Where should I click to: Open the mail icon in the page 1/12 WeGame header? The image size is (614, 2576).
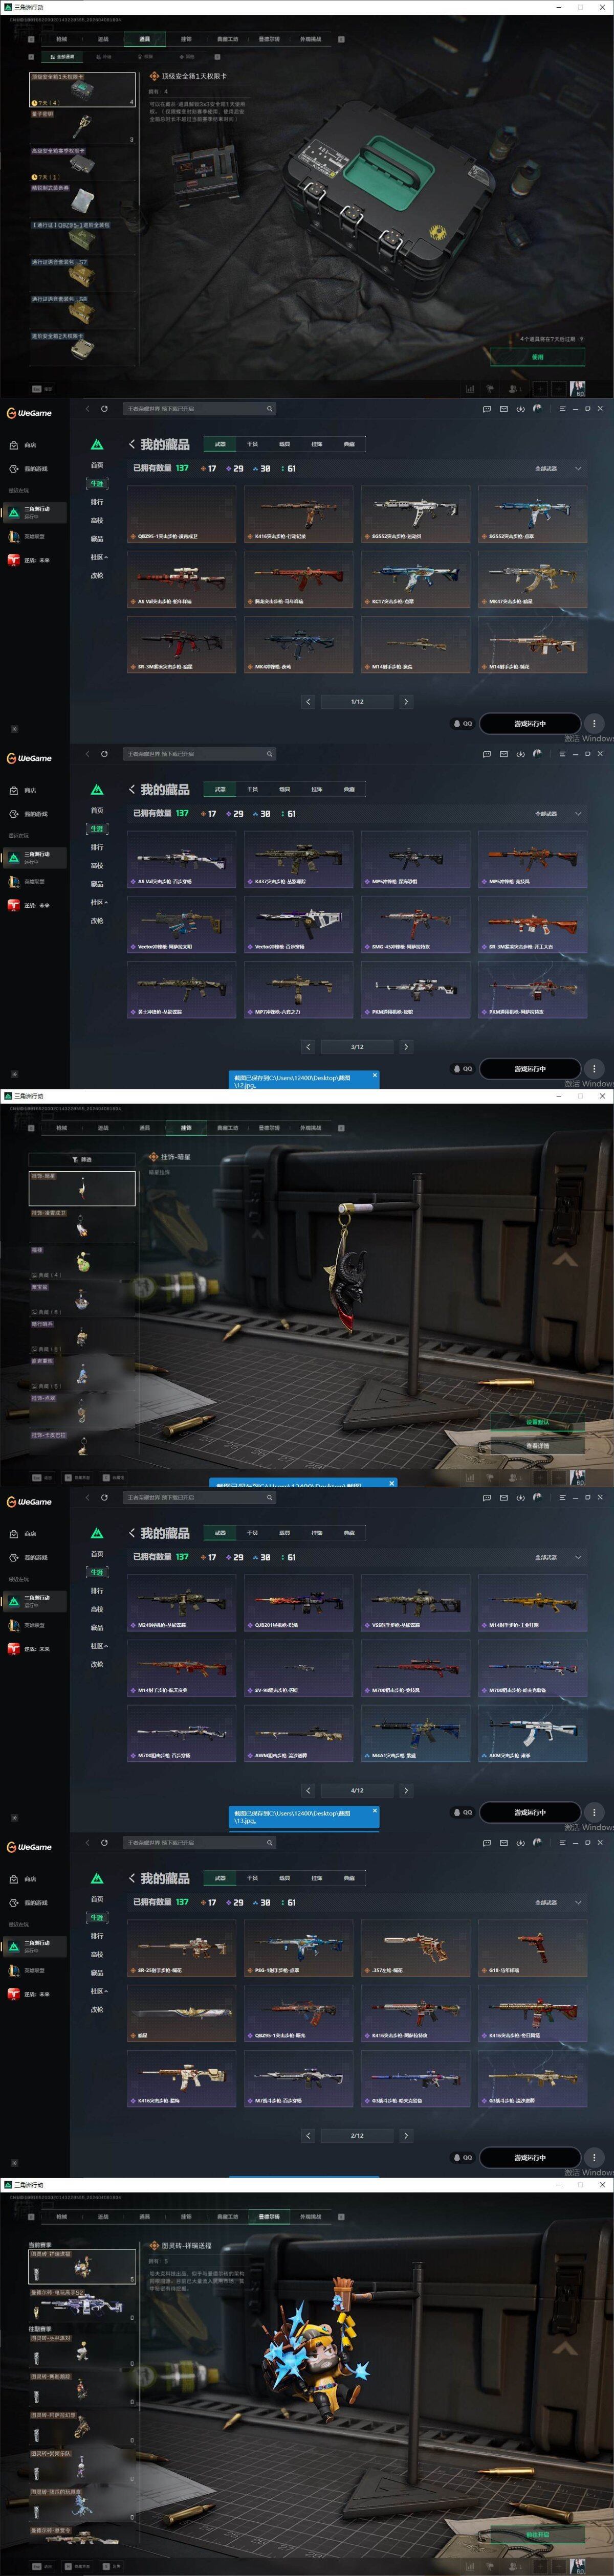click(504, 408)
